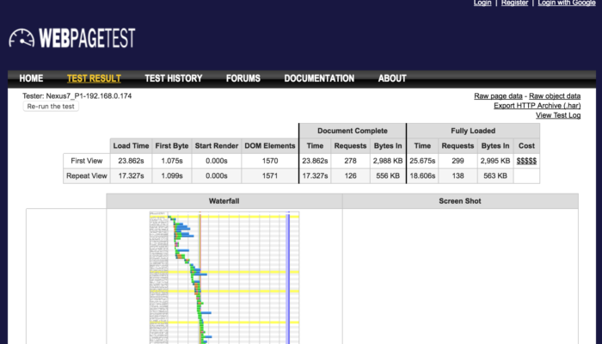Click DOM Elements value 1570
This screenshot has width=602, height=344.
(x=270, y=161)
